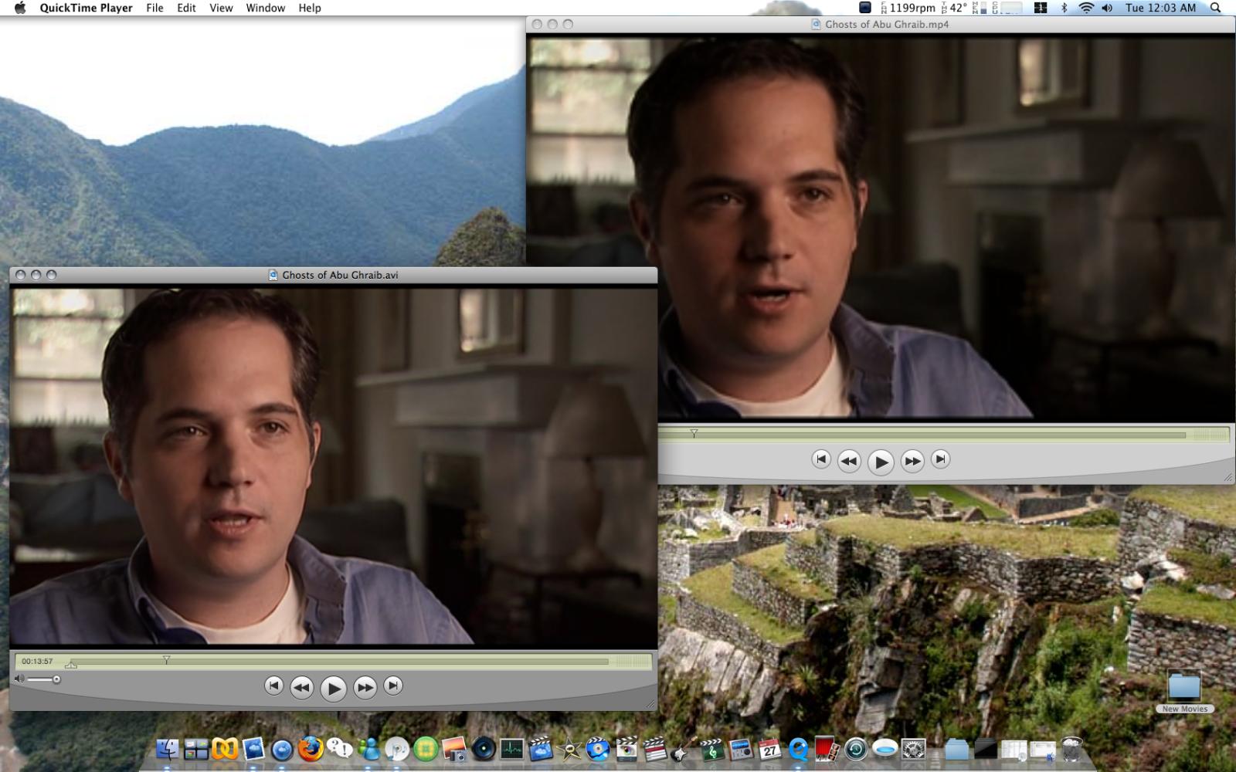Set the .avi window volume slider knob
The image size is (1236, 772).
click(x=56, y=679)
